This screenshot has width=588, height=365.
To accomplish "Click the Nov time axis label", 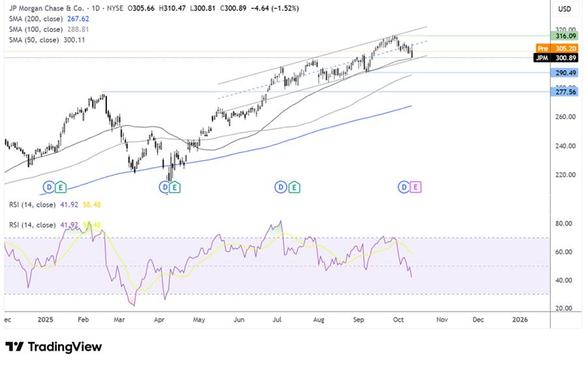I will pyautogui.click(x=442, y=319).
